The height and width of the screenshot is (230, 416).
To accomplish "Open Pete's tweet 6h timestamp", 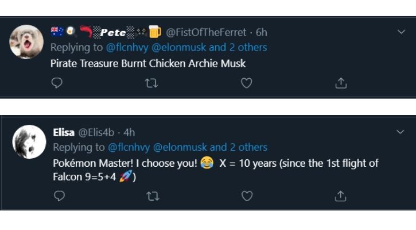I will point(262,33).
